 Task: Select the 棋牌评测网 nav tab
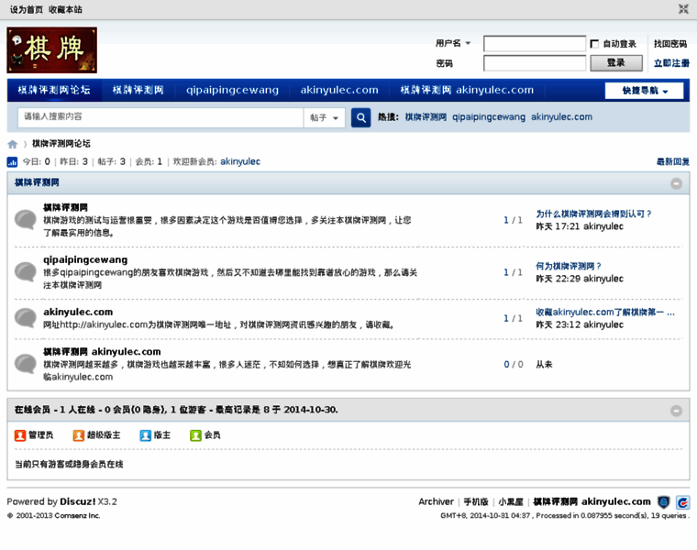(x=138, y=90)
